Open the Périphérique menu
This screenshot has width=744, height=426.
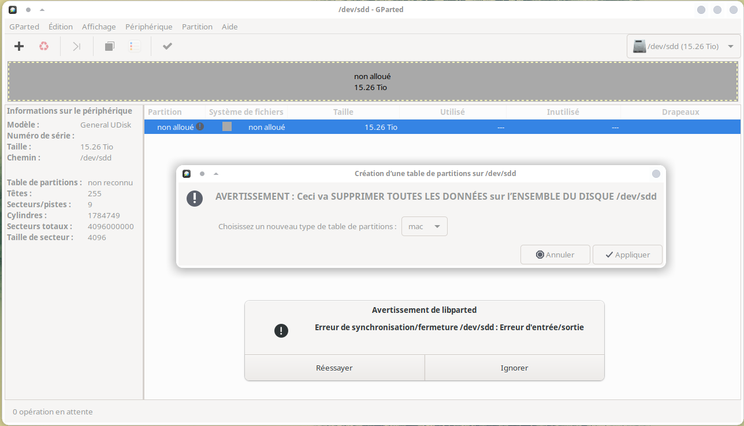[x=149, y=27]
